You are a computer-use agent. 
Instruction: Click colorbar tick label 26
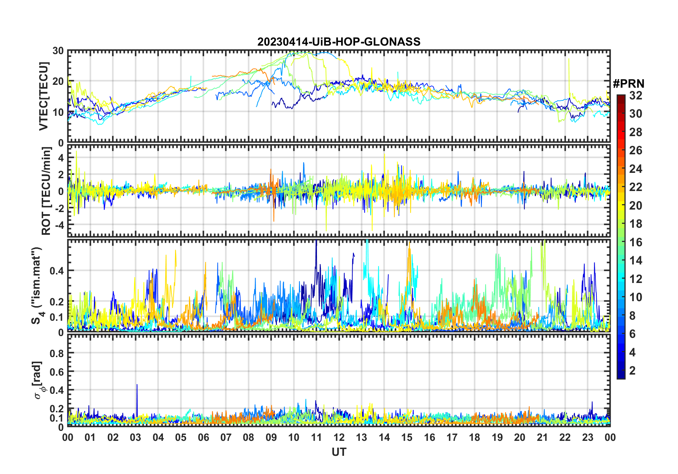click(x=635, y=150)
